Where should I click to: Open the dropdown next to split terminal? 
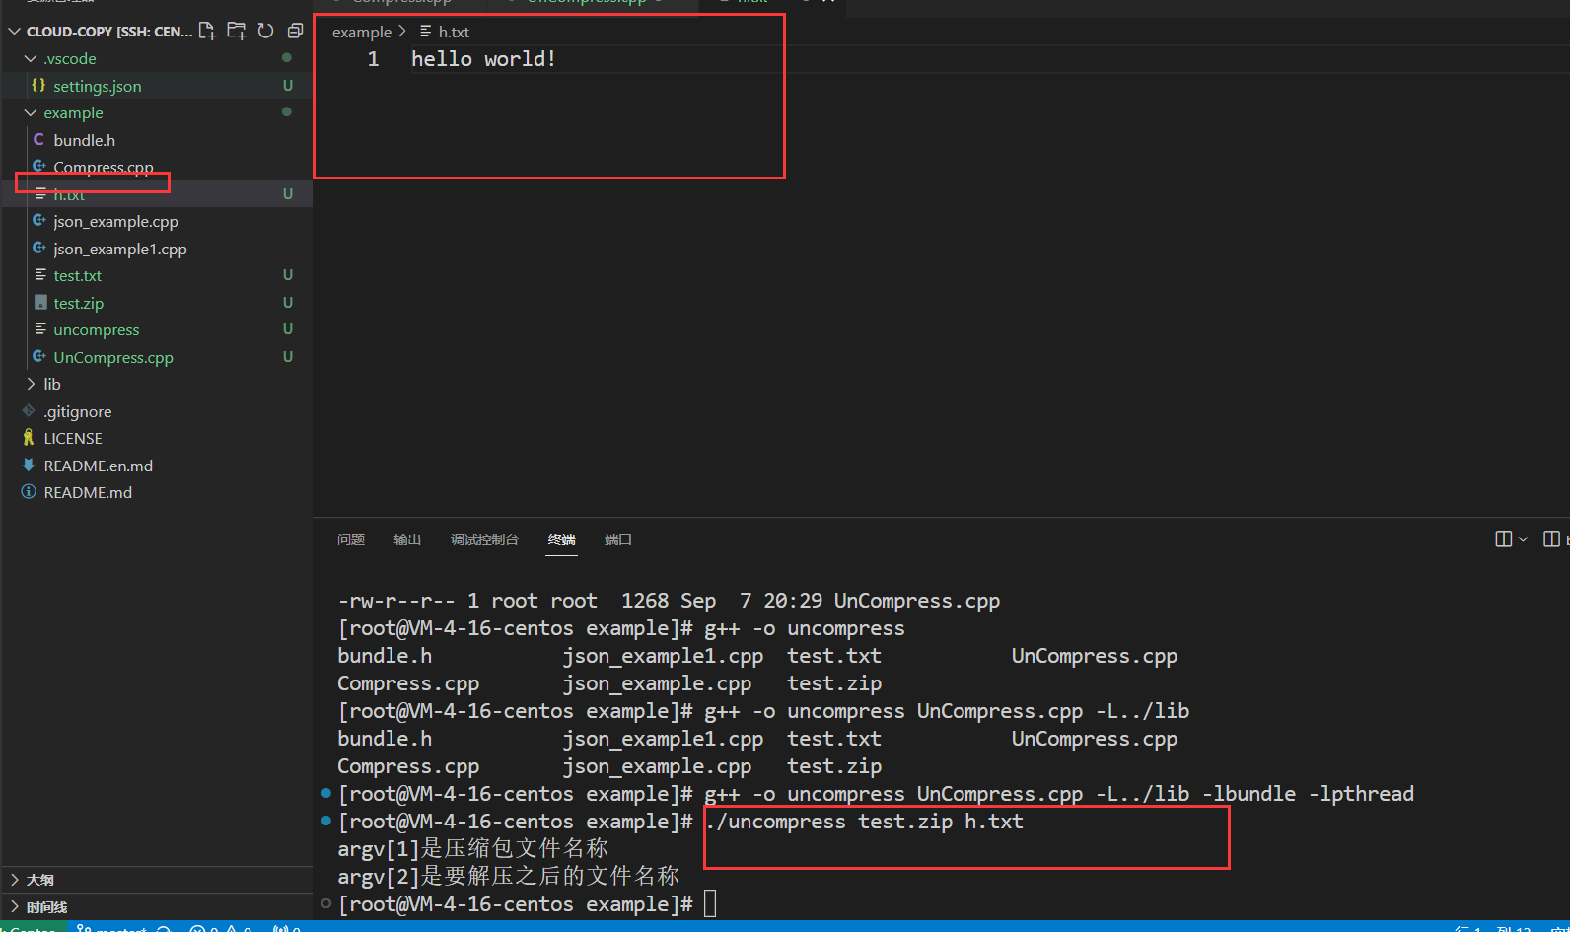pyautogui.click(x=1523, y=539)
